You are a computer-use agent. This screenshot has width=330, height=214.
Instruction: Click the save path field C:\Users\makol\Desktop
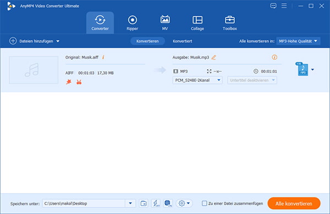click(84, 203)
